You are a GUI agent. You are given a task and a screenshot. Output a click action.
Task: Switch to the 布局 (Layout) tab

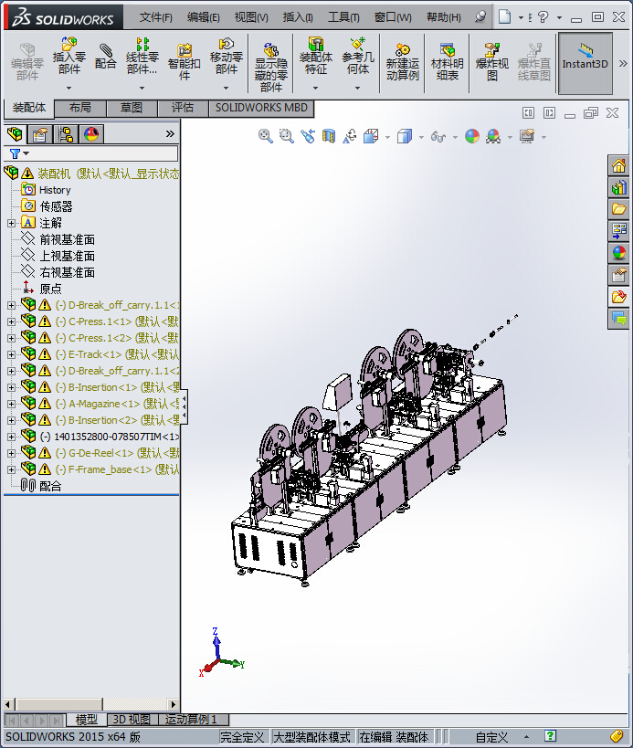[80, 108]
